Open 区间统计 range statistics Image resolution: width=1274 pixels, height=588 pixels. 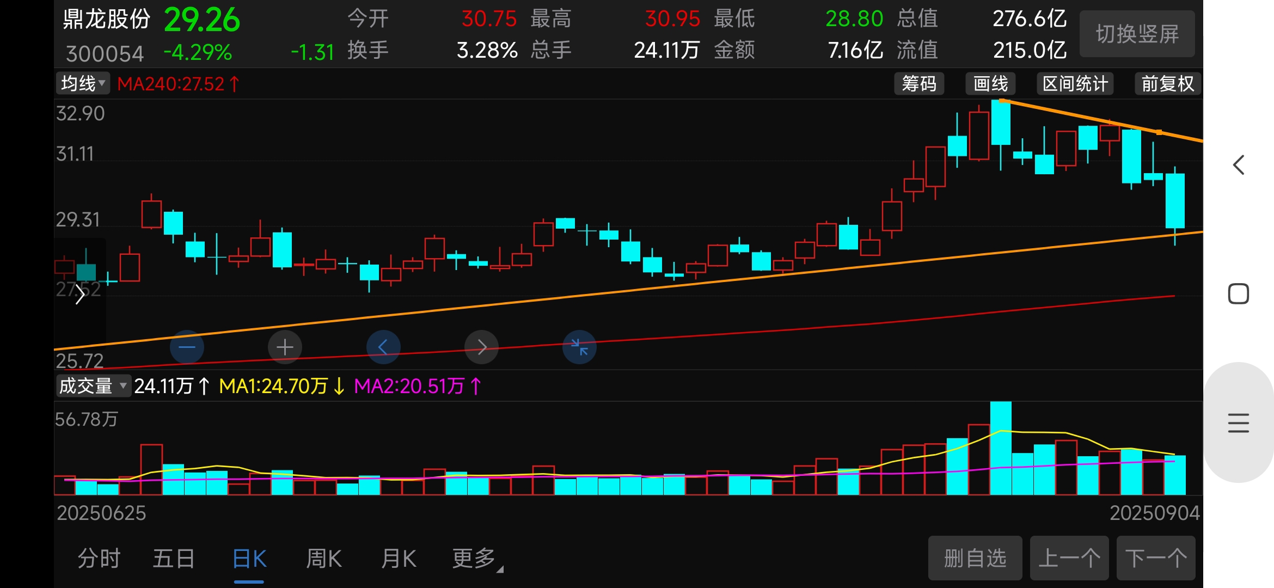[x=1075, y=84]
